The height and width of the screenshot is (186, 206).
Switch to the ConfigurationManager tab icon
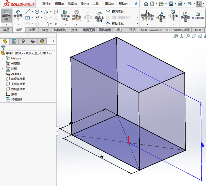pyautogui.click(x=23, y=41)
